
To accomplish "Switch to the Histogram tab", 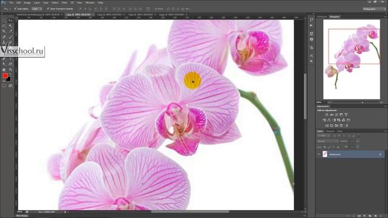I will point(322,16).
